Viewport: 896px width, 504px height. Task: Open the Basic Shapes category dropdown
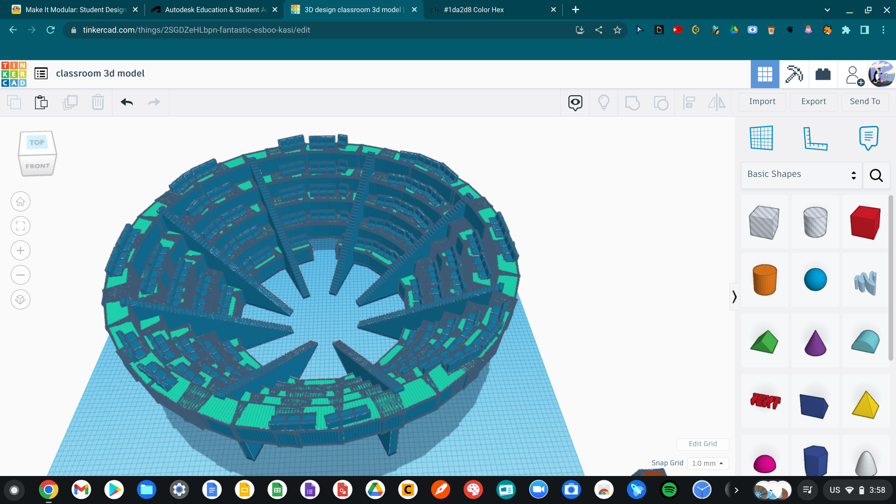pyautogui.click(x=801, y=175)
